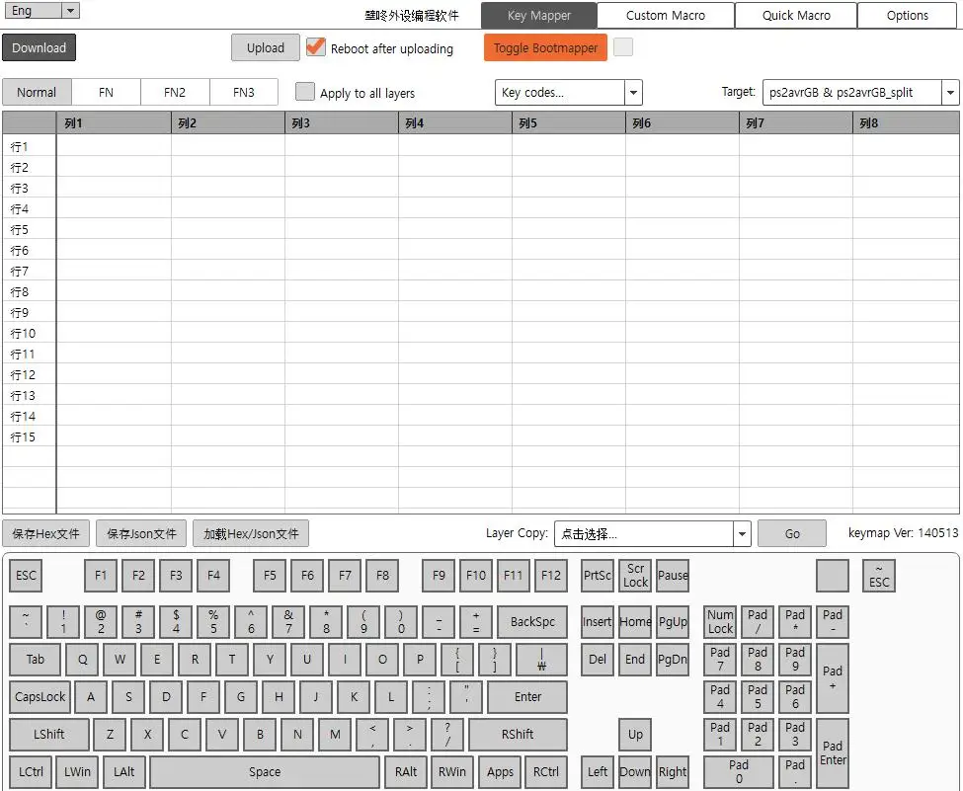The height and width of the screenshot is (791, 963).
Task: Click the CapsLock key button
Action: (40, 697)
